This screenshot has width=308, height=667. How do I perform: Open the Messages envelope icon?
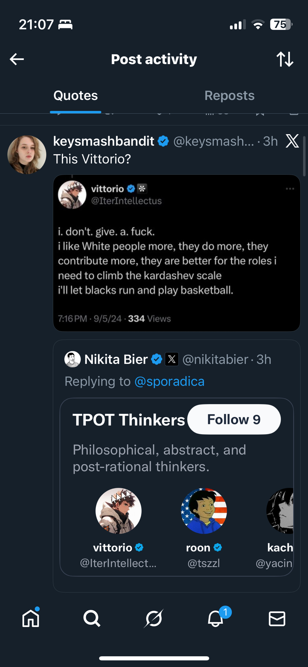point(277,619)
